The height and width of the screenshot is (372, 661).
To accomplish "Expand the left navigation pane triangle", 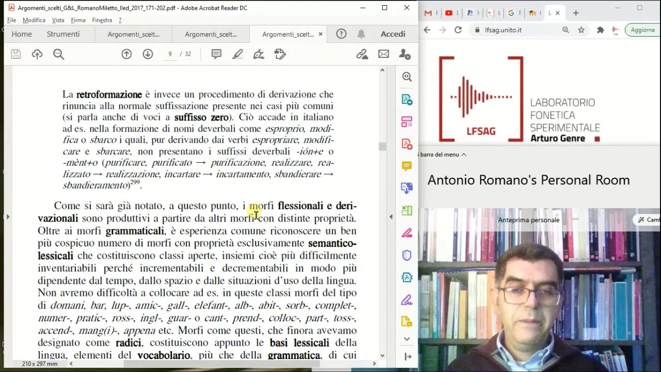I will [x=7, y=217].
